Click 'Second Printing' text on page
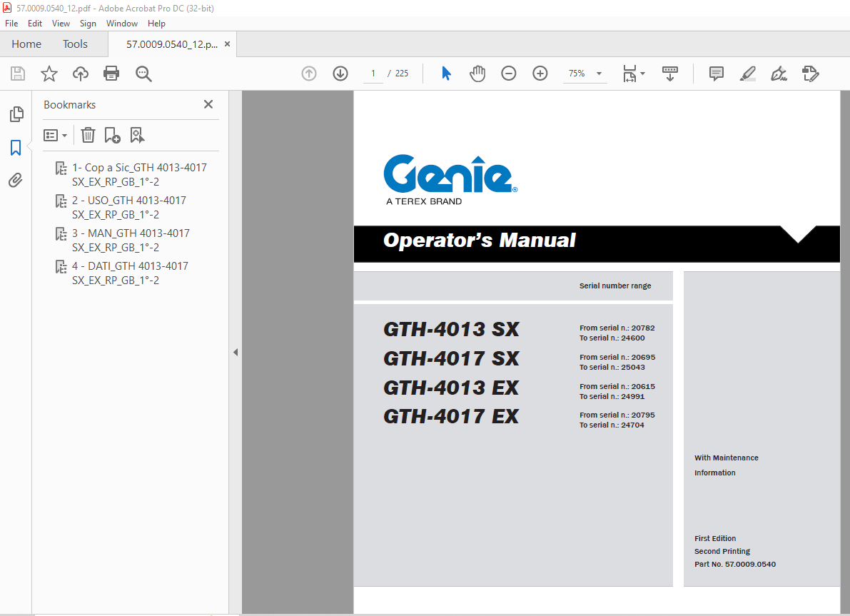Image resolution: width=850 pixels, height=616 pixels. tap(722, 552)
